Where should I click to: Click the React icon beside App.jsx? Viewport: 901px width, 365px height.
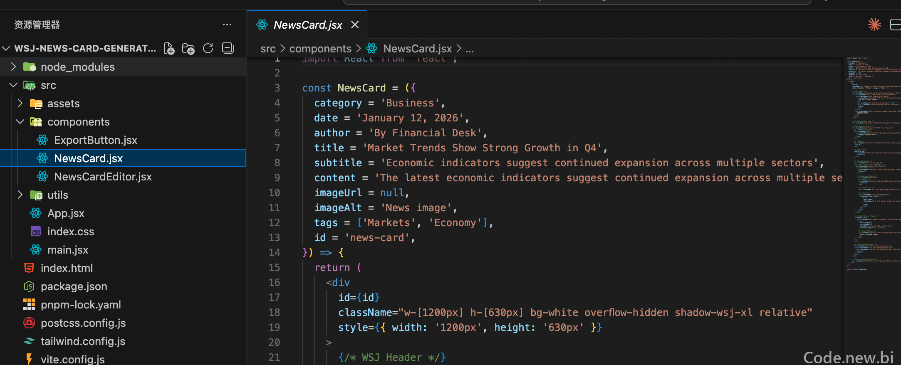click(36, 213)
